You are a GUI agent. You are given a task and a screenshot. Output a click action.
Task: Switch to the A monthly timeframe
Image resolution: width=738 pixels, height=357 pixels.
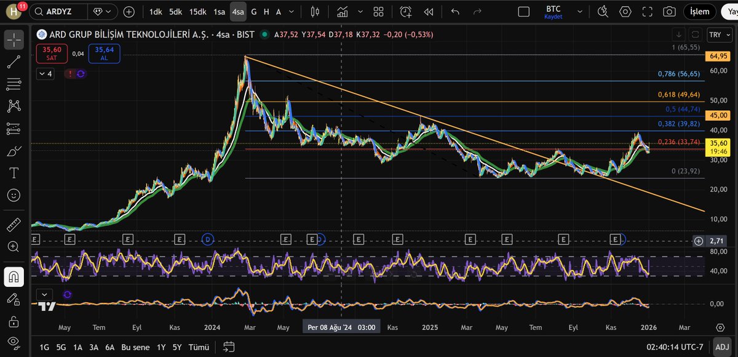point(279,11)
